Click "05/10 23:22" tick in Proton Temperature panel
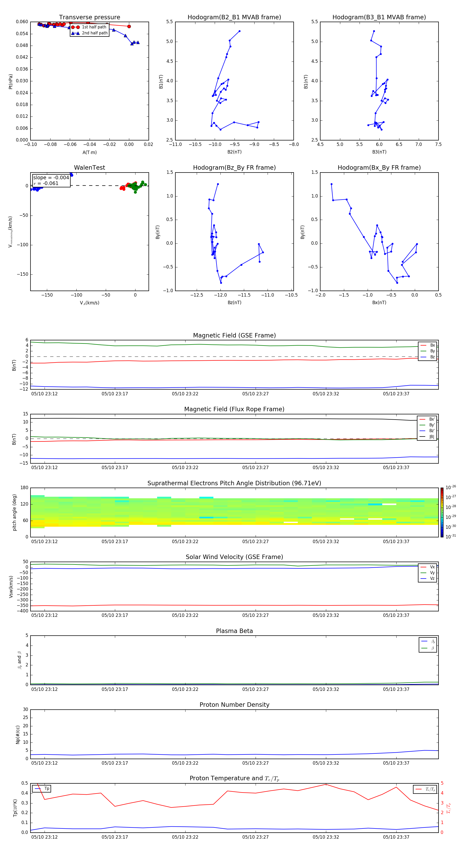Screen dimensions: 469x860 click(185, 837)
